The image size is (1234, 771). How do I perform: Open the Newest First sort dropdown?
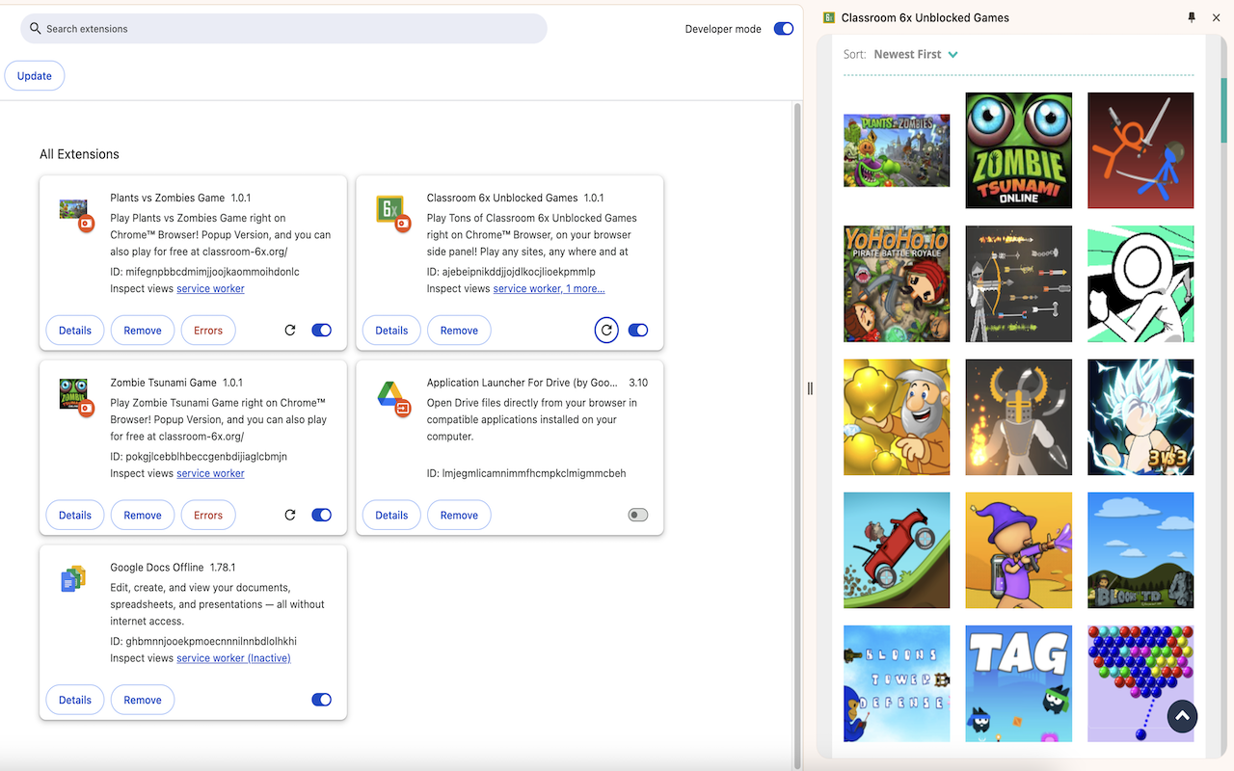(x=916, y=54)
